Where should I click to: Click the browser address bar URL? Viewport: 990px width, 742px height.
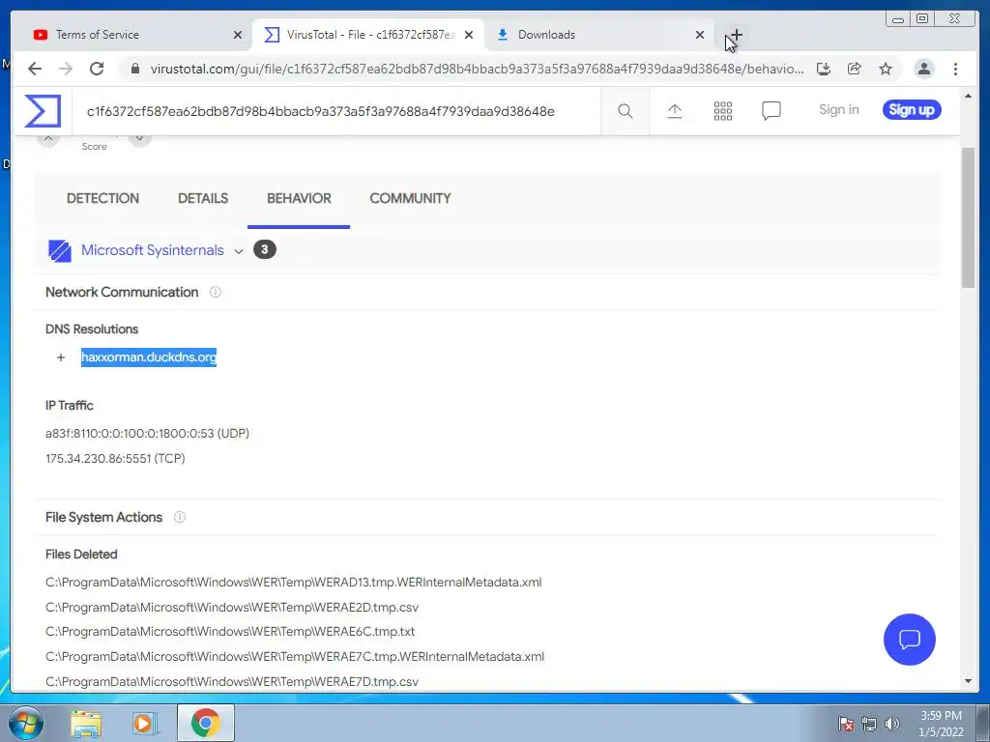(x=477, y=69)
